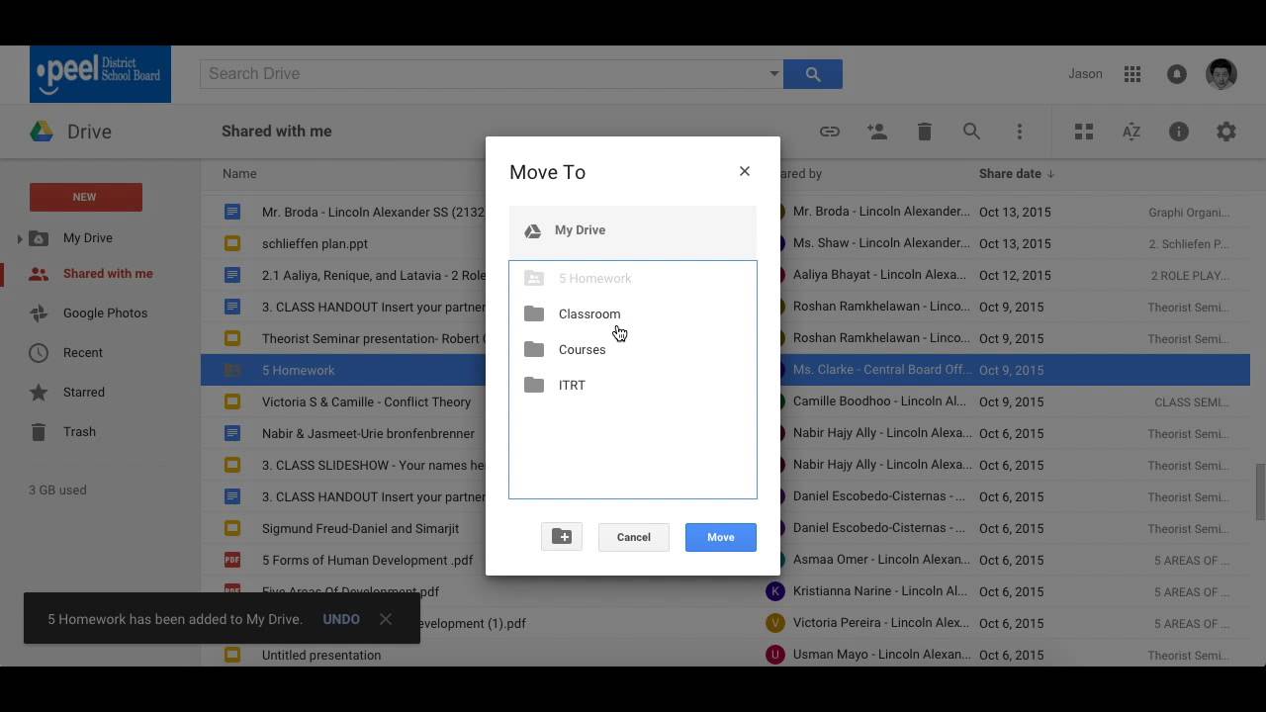Click Kristianna Narine's avatar icon

tap(775, 591)
